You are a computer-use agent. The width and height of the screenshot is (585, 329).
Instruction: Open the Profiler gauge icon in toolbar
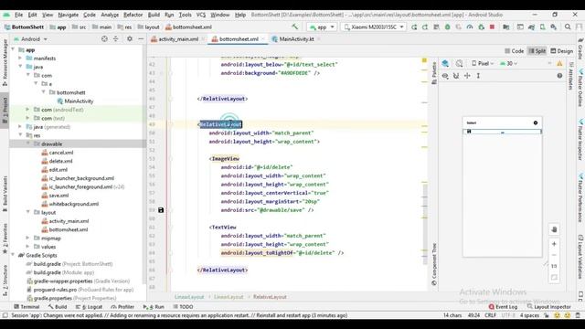click(x=470, y=27)
